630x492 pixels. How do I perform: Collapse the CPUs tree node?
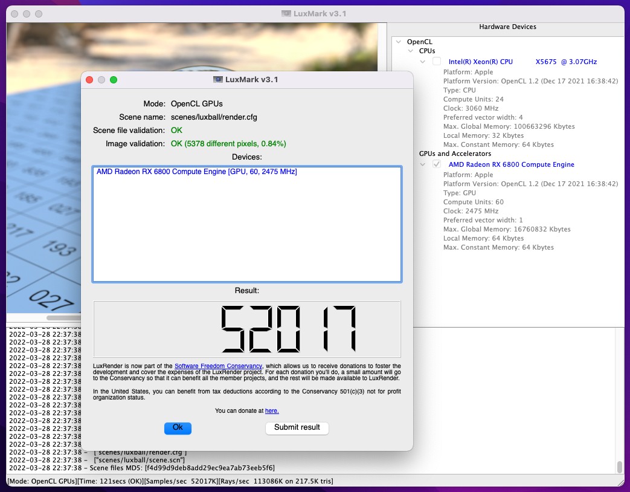tap(410, 51)
